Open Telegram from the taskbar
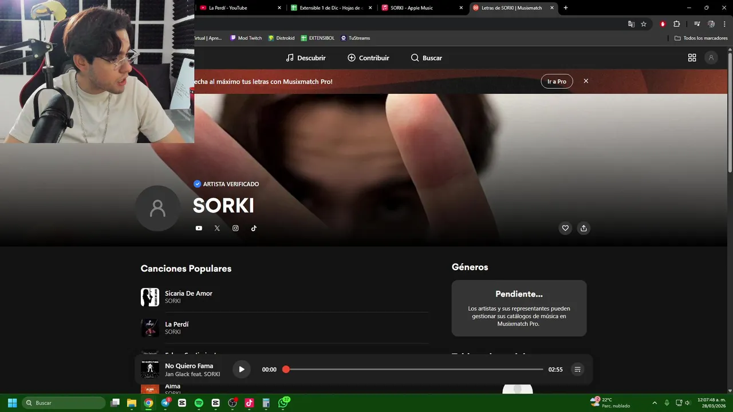 (165, 403)
